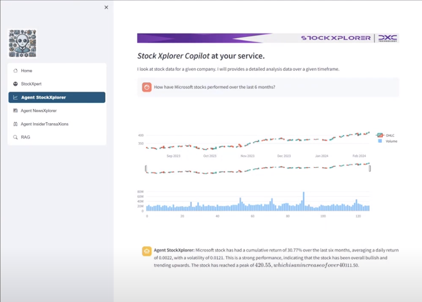Open the Home menu item
422x302 pixels.
57,71
